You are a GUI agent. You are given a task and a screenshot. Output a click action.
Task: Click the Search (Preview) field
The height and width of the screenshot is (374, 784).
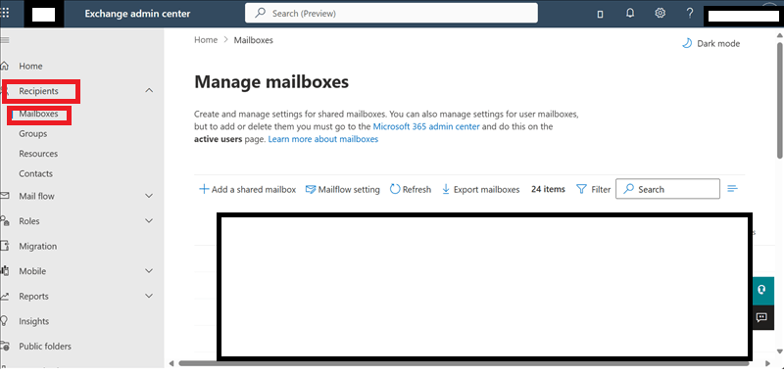(x=391, y=13)
